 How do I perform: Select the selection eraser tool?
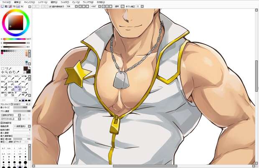tap(11, 94)
